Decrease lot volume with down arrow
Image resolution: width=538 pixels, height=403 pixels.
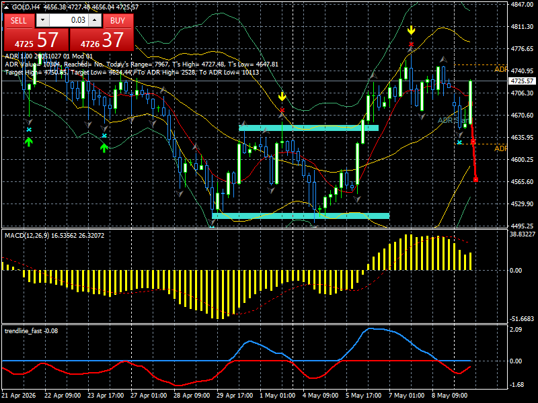42,20
